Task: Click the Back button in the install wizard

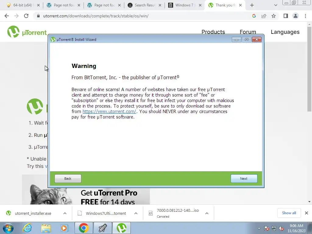Action: click(x=68, y=179)
